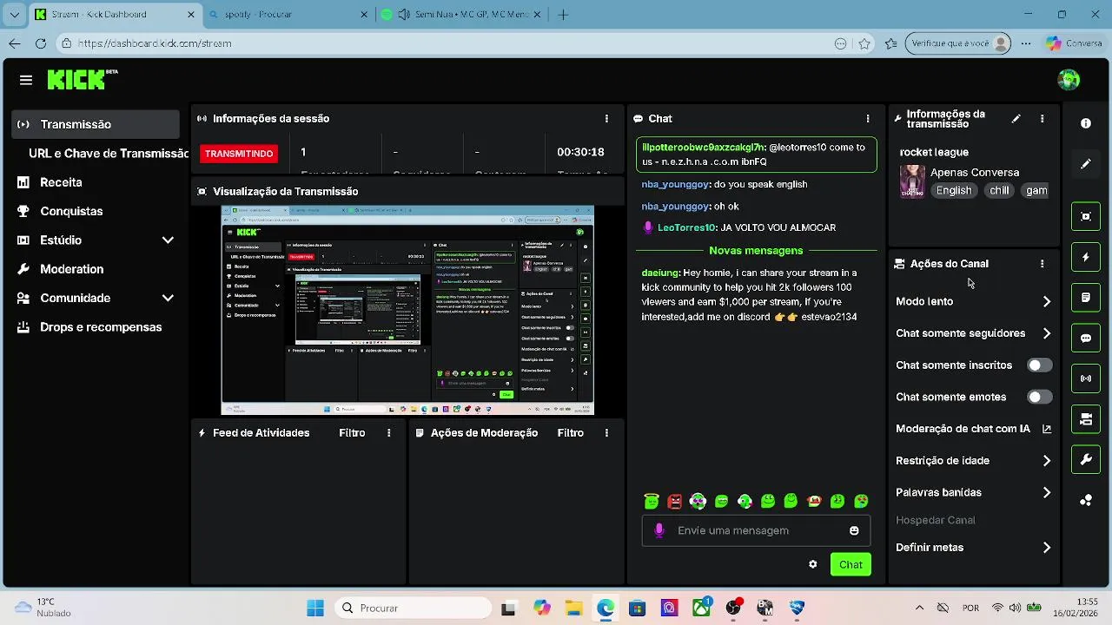Click the pencil icon in the right sidebar
1112x625 pixels.
tap(1086, 163)
